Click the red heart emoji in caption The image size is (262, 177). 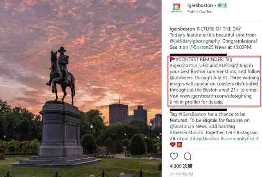[173, 145]
